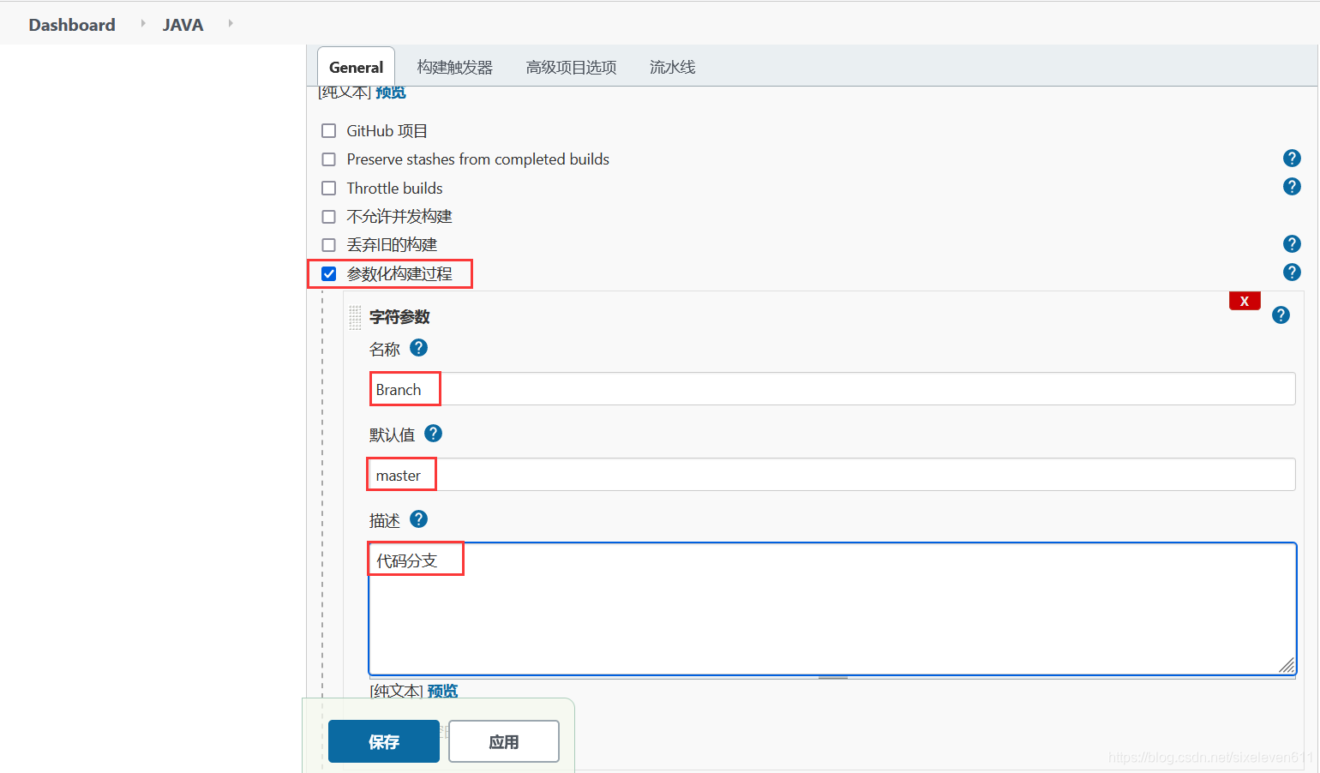
Task: Click the 字符参数 section heading
Action: (x=399, y=317)
